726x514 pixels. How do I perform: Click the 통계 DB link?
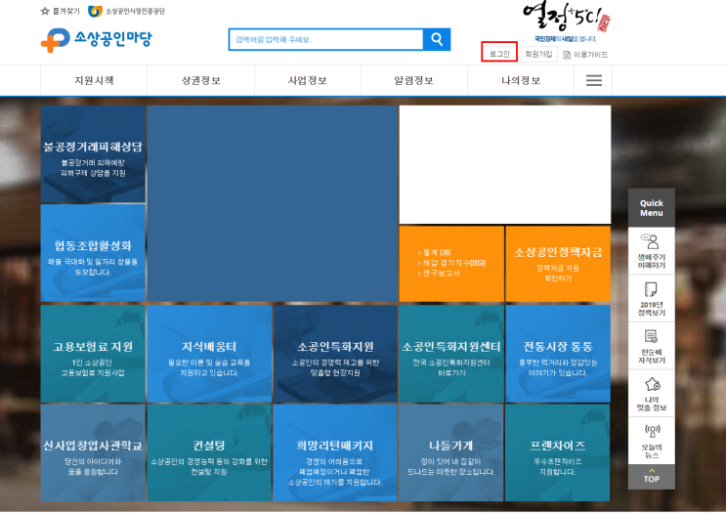coord(437,252)
